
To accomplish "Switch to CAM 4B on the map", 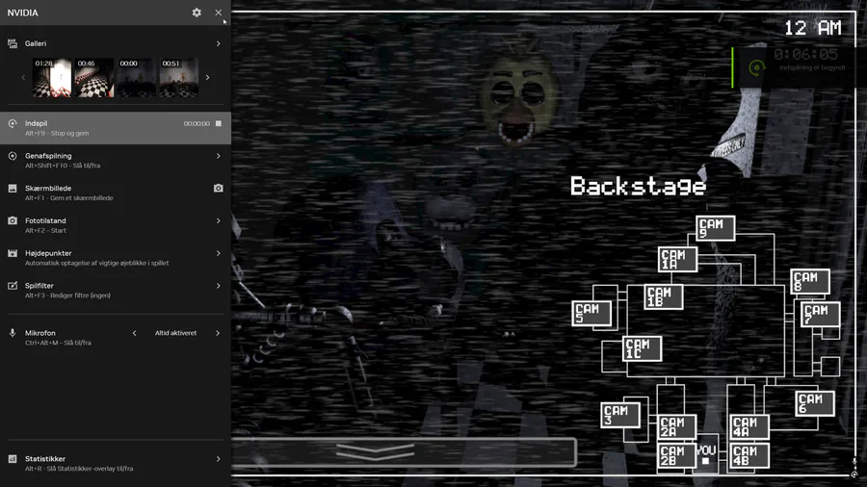I will click(749, 456).
